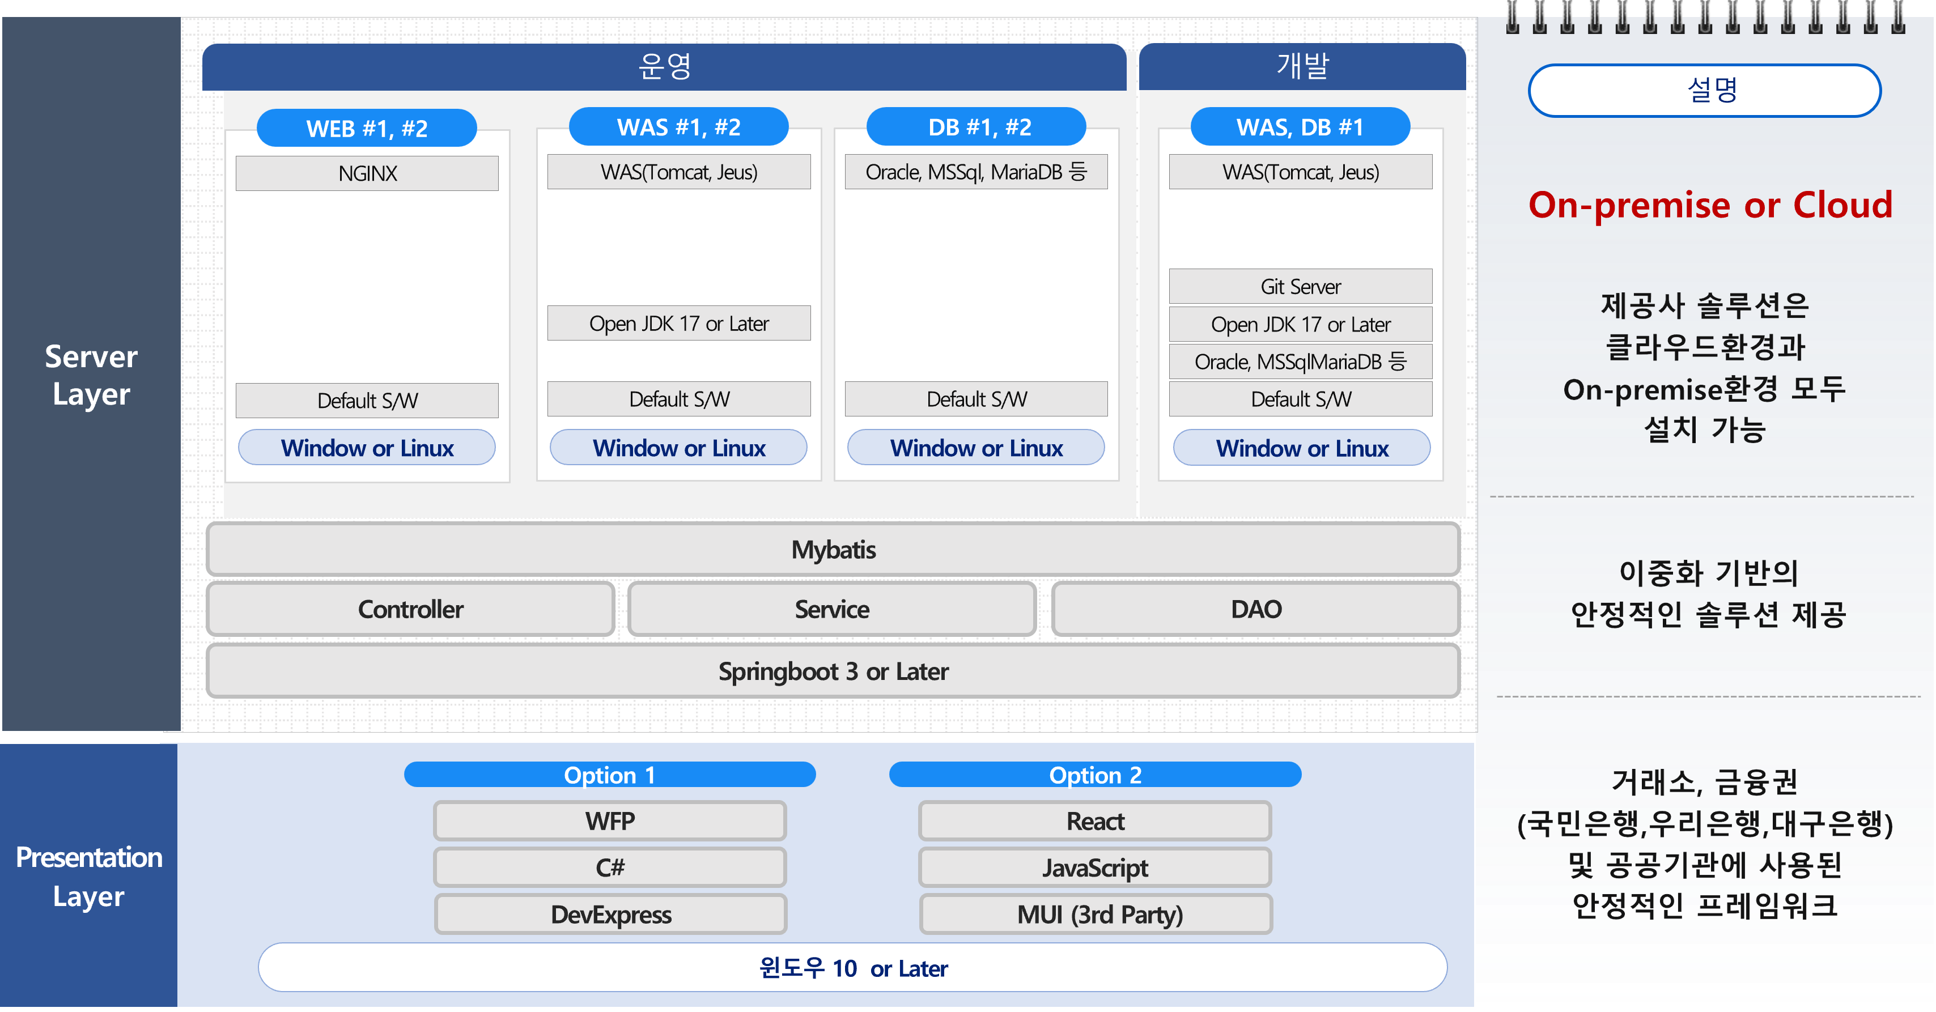Select the WEB #1, #2 header pill
The height and width of the screenshot is (1012, 1936).
point(367,129)
